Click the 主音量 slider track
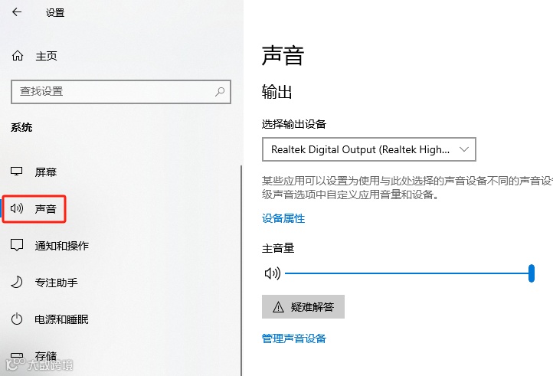Screen dimensions: 553x376 410,273
